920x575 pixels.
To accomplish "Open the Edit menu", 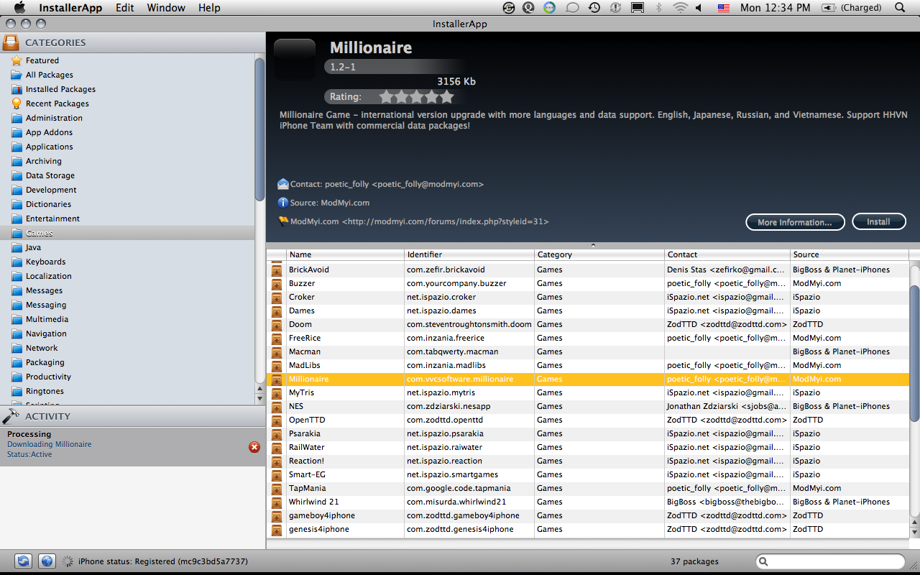I will pos(125,8).
